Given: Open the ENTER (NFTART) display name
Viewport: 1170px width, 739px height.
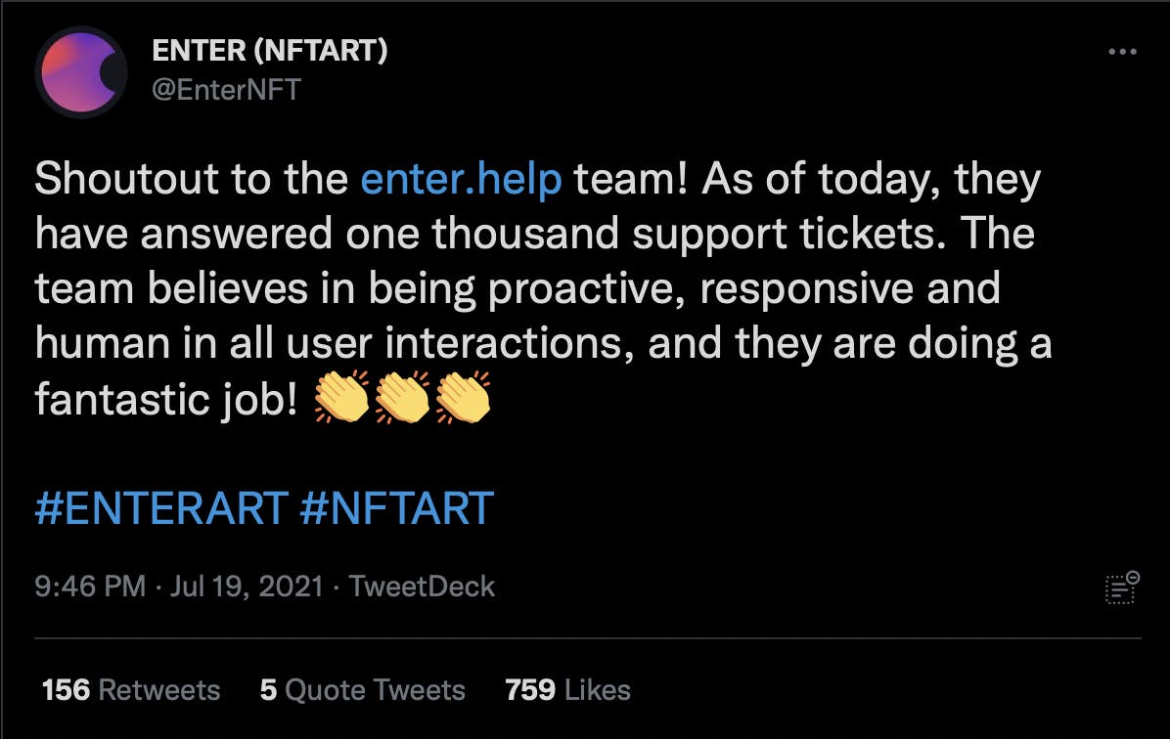Looking at the screenshot, I should pyautogui.click(x=269, y=51).
